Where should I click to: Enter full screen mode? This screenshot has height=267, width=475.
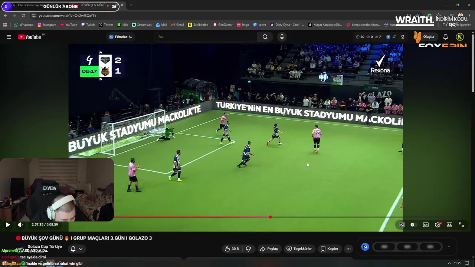coord(461,225)
